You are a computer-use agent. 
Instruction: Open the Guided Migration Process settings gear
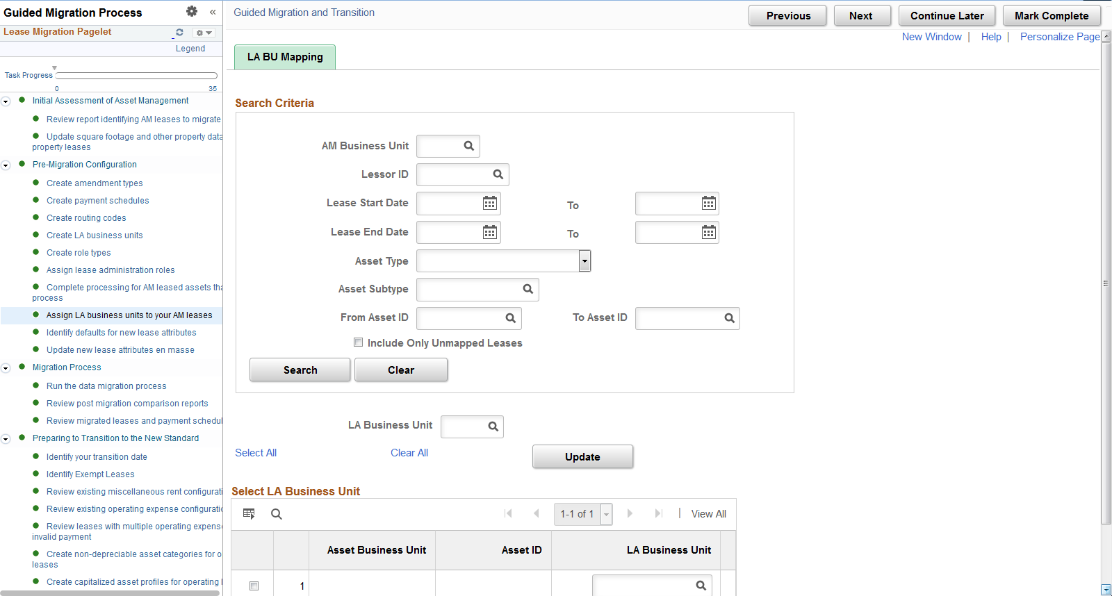click(192, 11)
